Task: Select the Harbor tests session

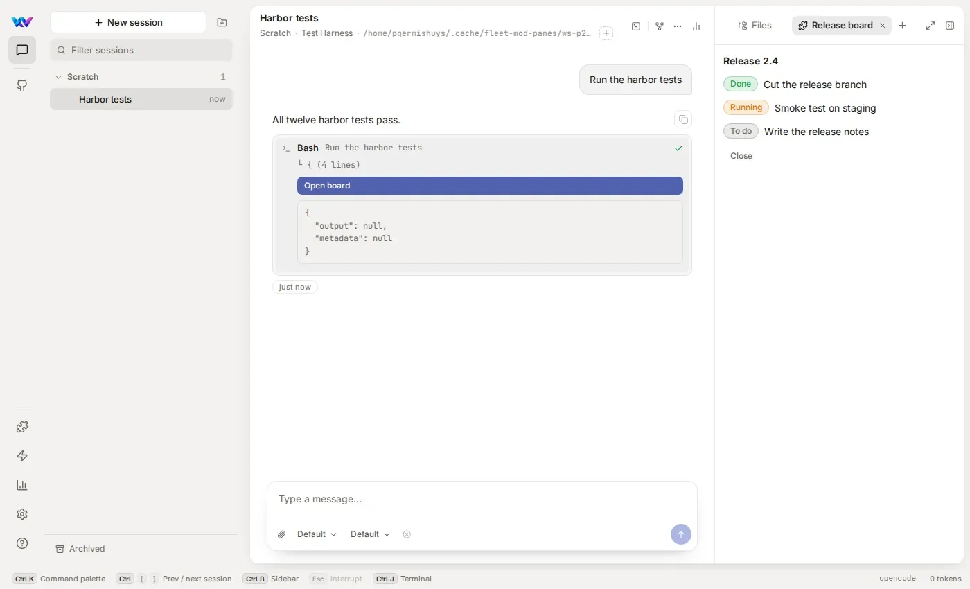Action: click(x=141, y=99)
